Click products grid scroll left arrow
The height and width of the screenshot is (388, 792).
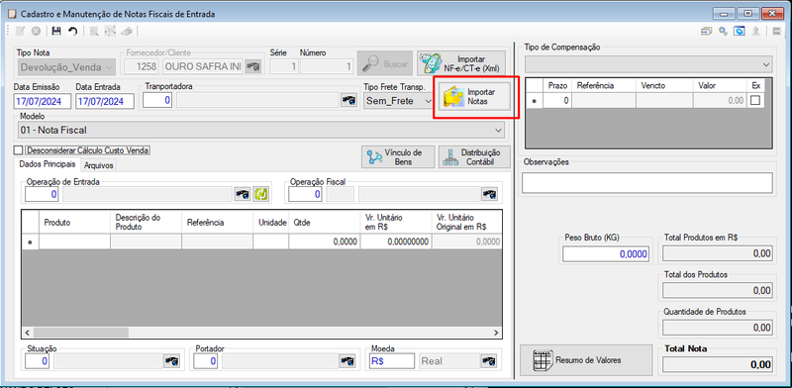pyautogui.click(x=28, y=333)
